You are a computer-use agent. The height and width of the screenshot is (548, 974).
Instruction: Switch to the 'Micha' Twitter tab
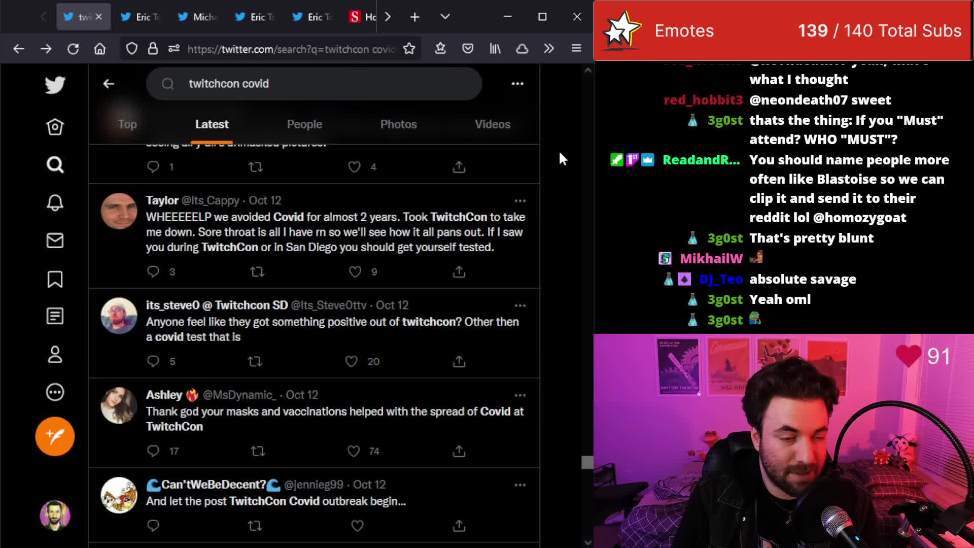click(198, 17)
